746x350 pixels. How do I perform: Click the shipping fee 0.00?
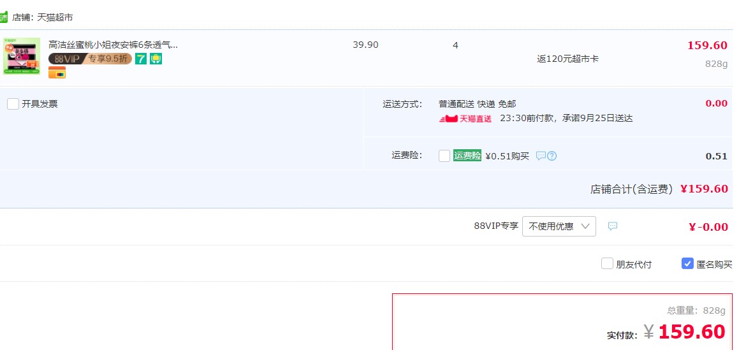pos(716,103)
